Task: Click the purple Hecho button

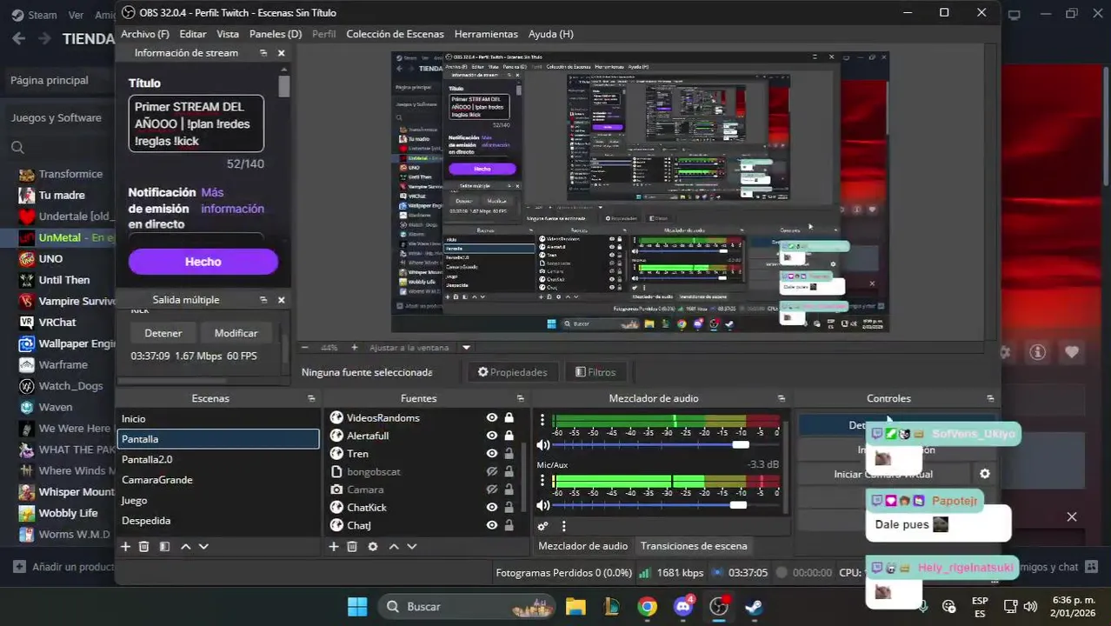Action: pyautogui.click(x=203, y=262)
